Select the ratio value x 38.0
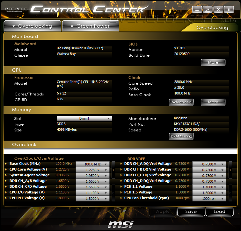Screen dimensions: 241x231 click(x=179, y=87)
